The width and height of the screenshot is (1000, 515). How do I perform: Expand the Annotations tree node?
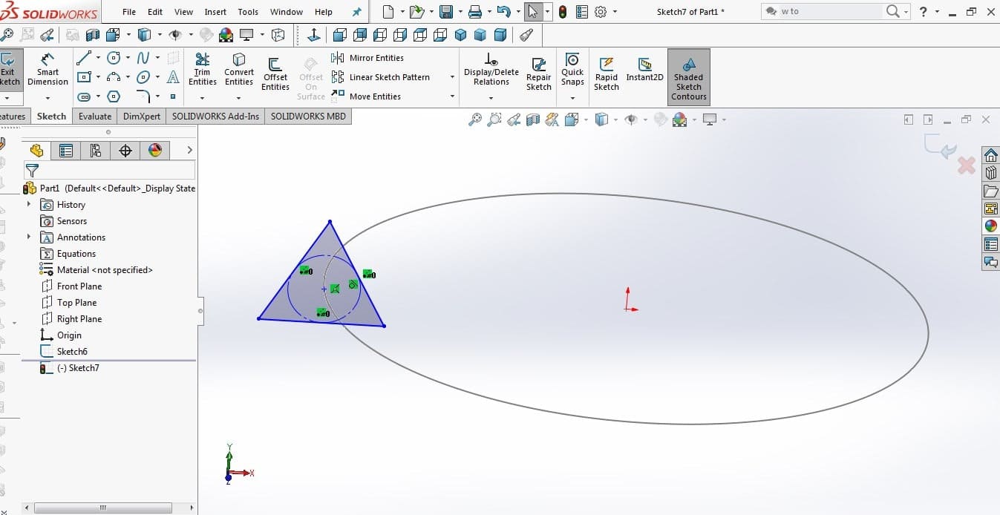point(29,237)
